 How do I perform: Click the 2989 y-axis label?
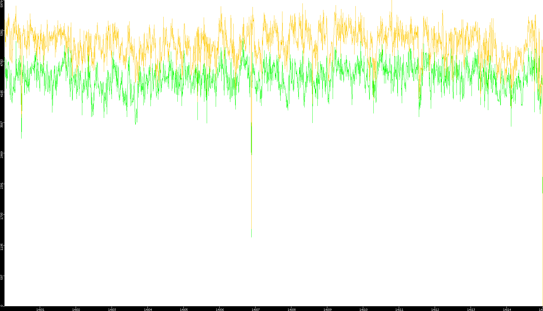[x=2, y=155]
